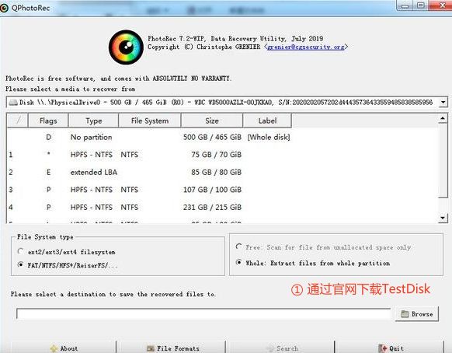This screenshot has height=353, width=452.
Task: Click the Quit button
Action: (391, 348)
